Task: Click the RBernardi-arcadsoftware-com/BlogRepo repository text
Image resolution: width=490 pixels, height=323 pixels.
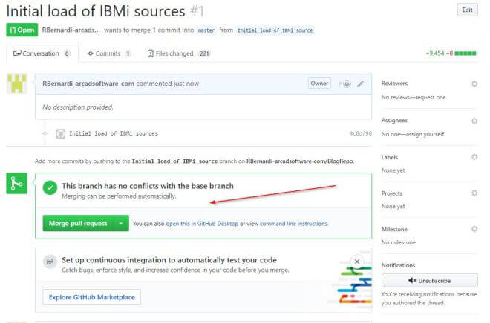Action: click(300, 161)
